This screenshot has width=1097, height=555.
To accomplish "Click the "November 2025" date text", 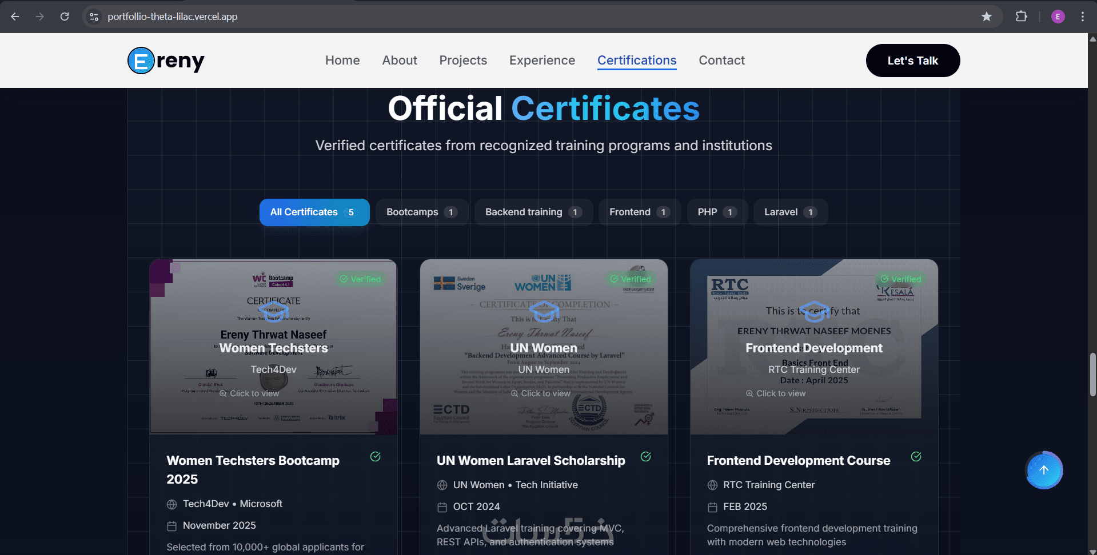I will tap(220, 526).
